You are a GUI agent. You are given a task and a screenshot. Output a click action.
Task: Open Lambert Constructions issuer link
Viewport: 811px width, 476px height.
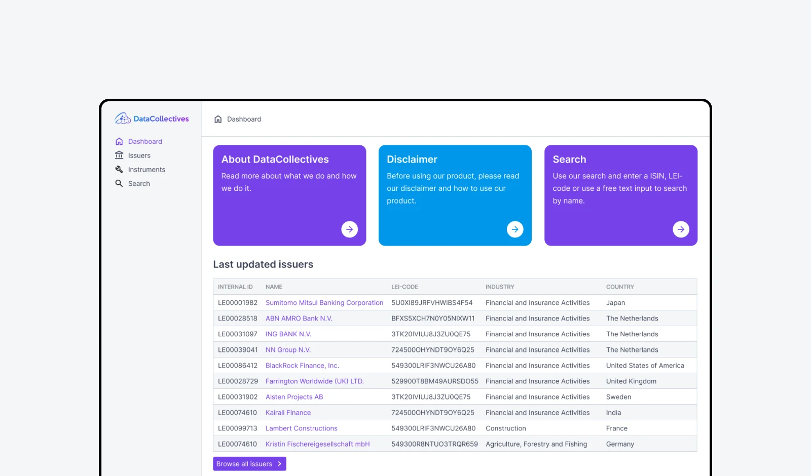coord(301,428)
